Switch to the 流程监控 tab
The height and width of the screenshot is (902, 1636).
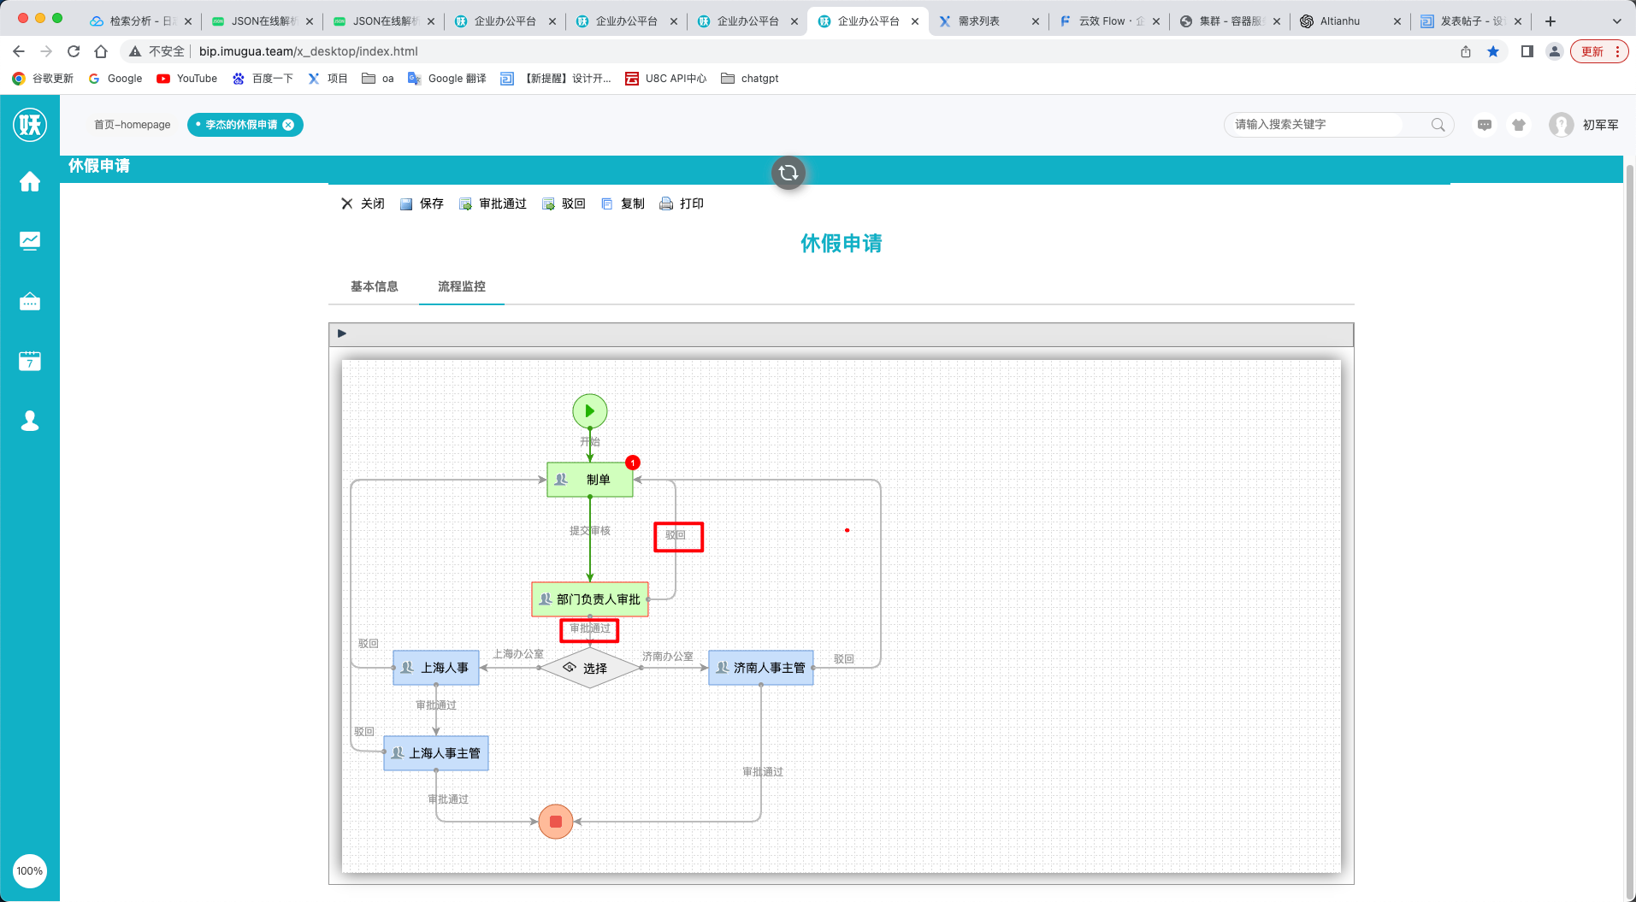[462, 286]
